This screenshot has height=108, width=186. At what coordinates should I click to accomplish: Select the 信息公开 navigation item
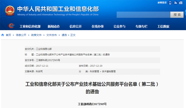click(76, 26)
